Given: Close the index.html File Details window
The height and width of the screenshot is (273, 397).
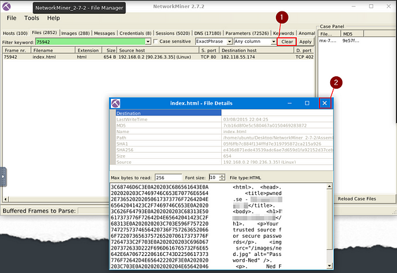Looking at the screenshot, I should click(325, 103).
